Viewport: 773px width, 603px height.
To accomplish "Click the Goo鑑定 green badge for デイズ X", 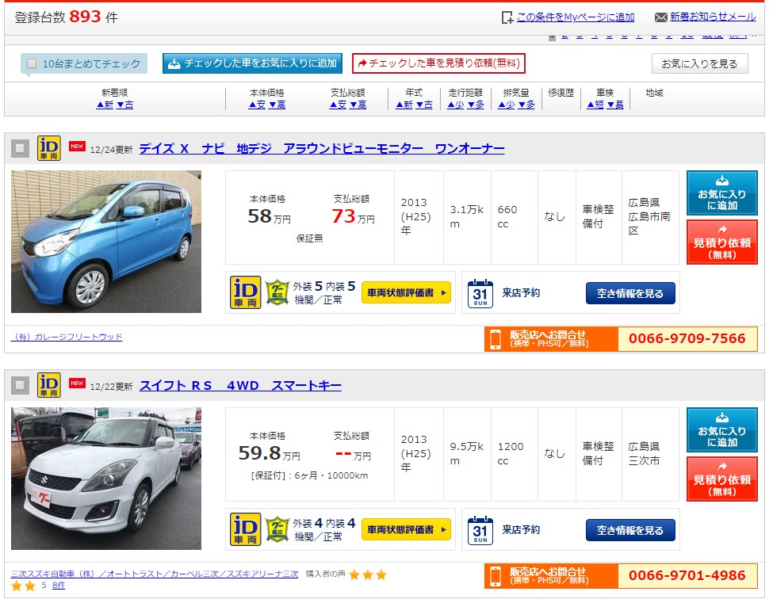I will pos(277,292).
